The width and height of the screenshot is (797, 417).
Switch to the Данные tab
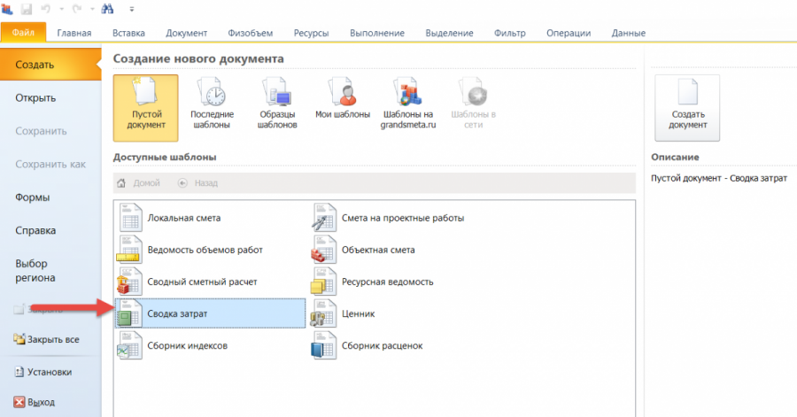point(629,33)
